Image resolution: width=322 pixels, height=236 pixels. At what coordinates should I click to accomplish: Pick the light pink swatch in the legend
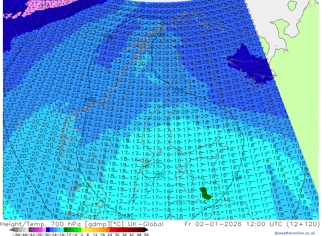tap(44, 230)
